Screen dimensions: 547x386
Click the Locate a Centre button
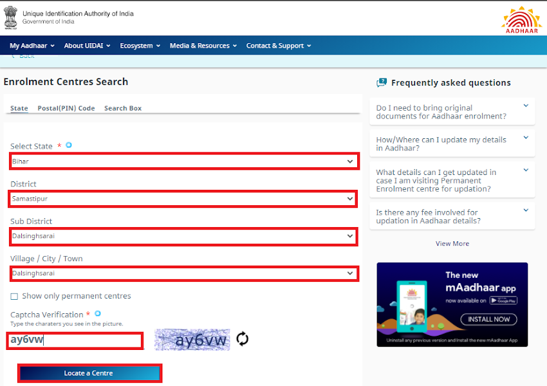tap(89, 373)
